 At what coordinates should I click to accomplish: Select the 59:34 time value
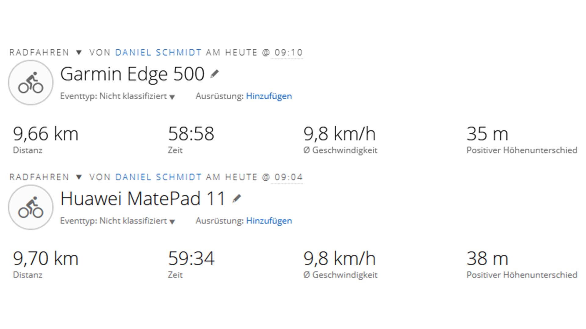191,258
